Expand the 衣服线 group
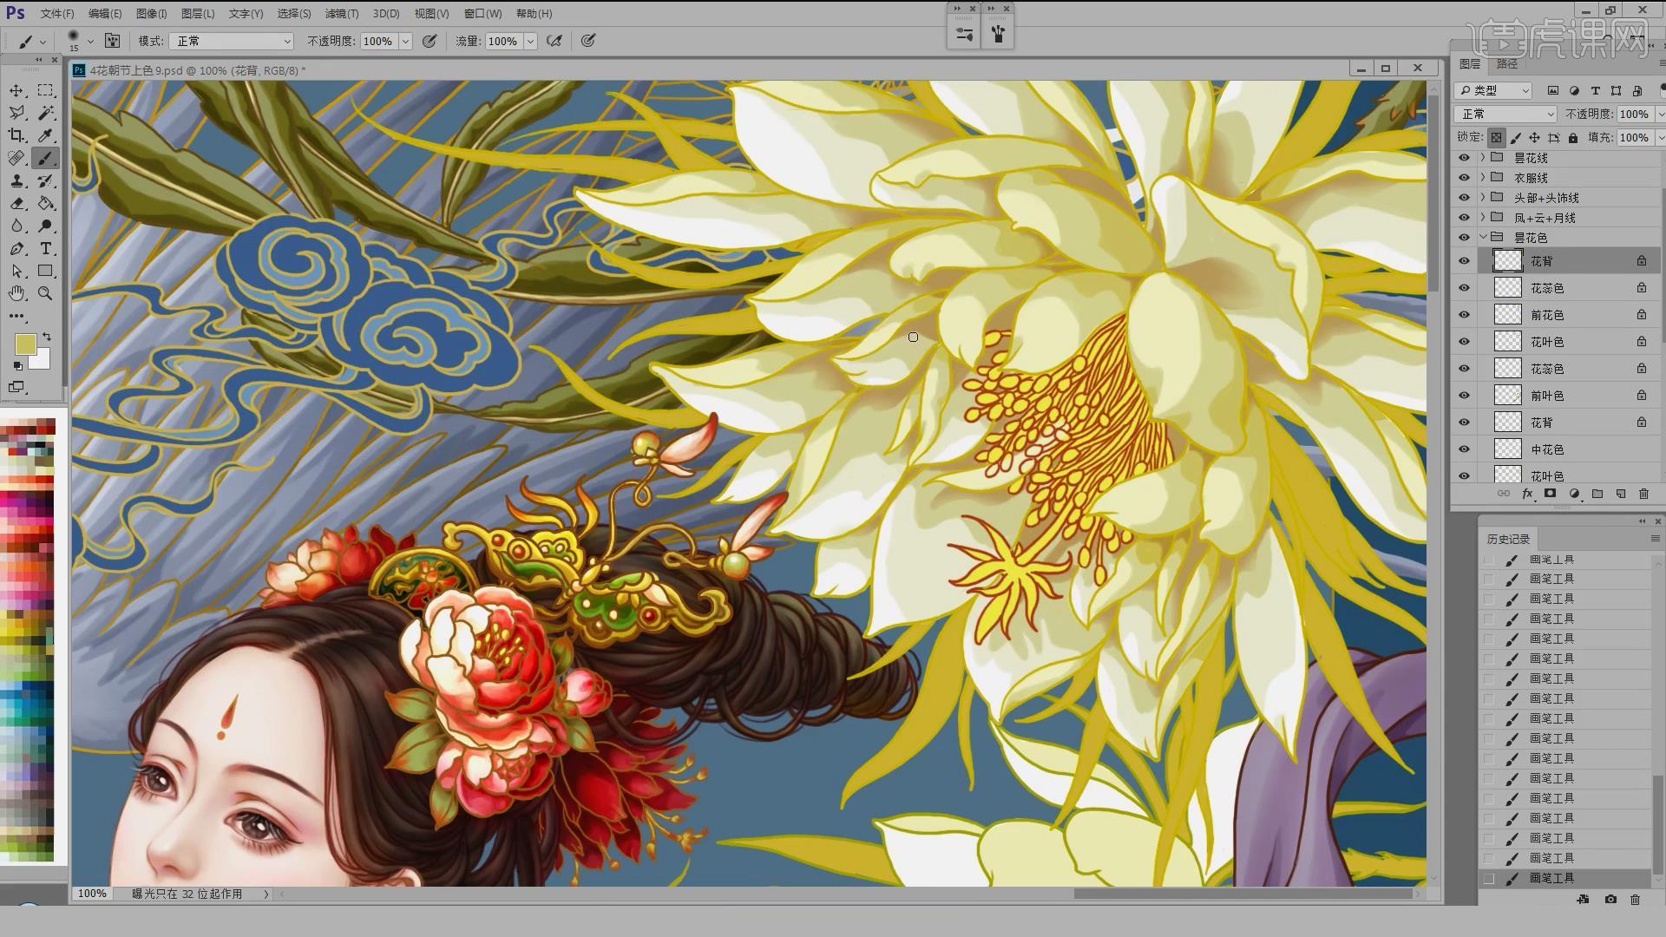Viewport: 1666px width, 937px height. 1483,178
